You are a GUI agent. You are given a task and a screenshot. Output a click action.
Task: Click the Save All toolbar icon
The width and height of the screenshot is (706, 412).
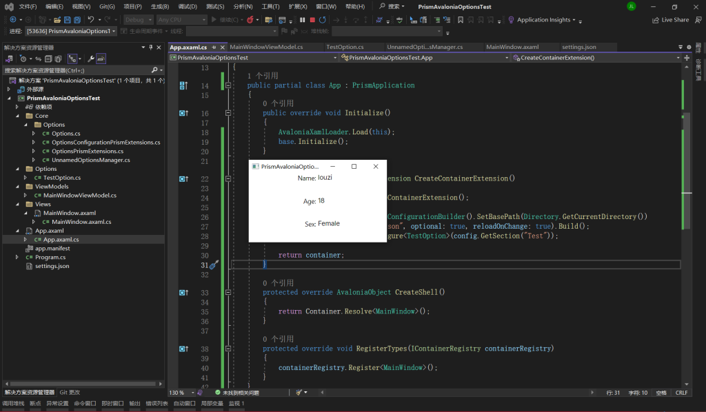77,20
